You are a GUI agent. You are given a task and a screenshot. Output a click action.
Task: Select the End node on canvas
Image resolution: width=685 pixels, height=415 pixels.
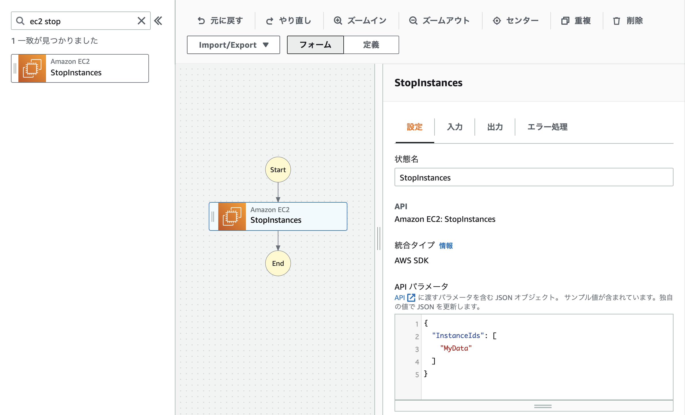point(278,263)
